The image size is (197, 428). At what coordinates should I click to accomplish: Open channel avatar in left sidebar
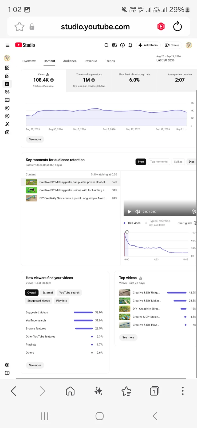[7, 58]
